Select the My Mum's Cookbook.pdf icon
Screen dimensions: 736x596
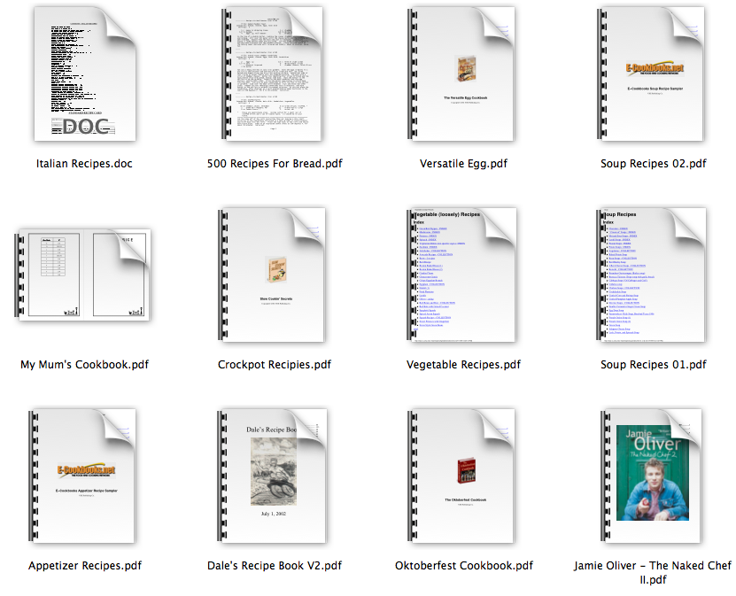(x=85, y=275)
